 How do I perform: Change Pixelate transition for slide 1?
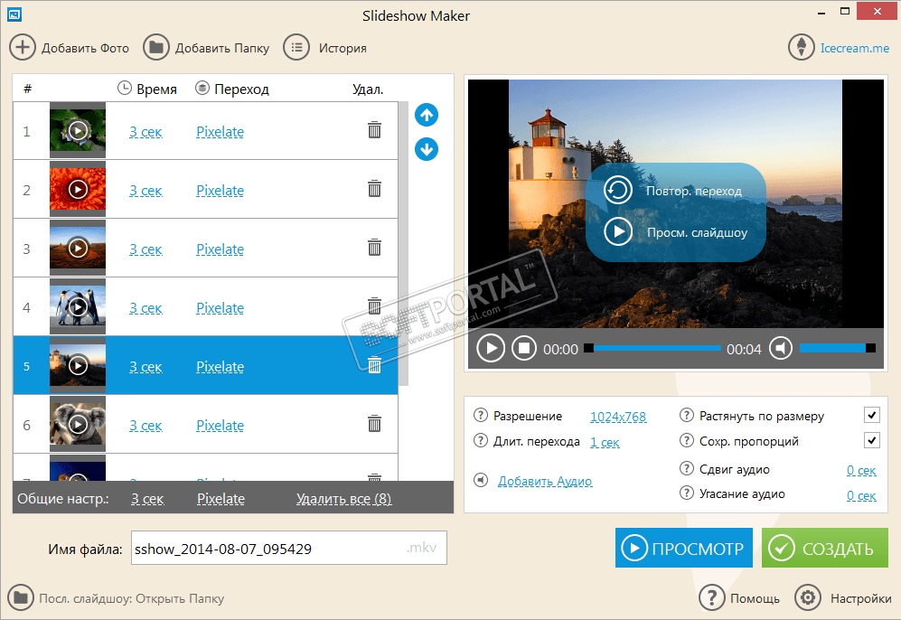click(x=221, y=132)
